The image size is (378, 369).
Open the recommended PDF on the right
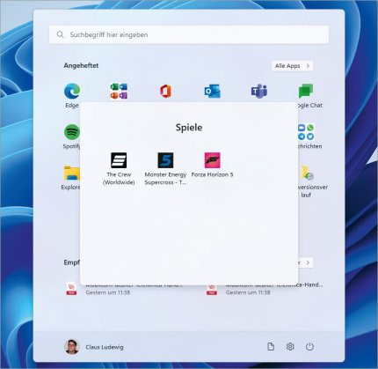point(265,289)
